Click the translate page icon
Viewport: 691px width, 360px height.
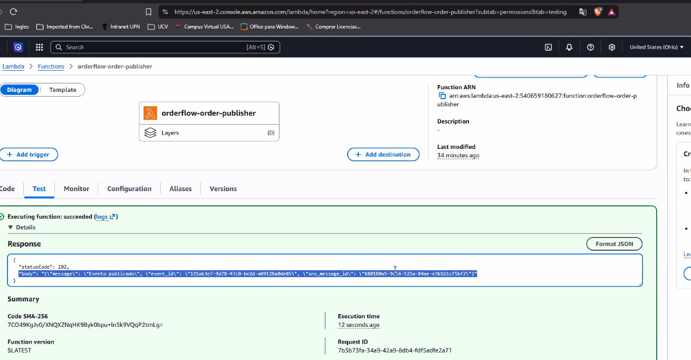coord(583,12)
